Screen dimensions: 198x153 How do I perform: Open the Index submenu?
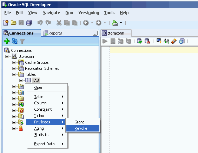click(46, 116)
